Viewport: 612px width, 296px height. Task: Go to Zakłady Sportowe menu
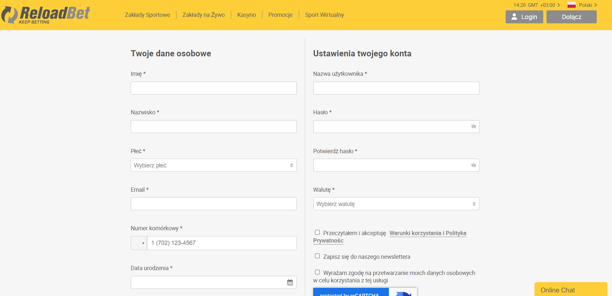point(147,15)
